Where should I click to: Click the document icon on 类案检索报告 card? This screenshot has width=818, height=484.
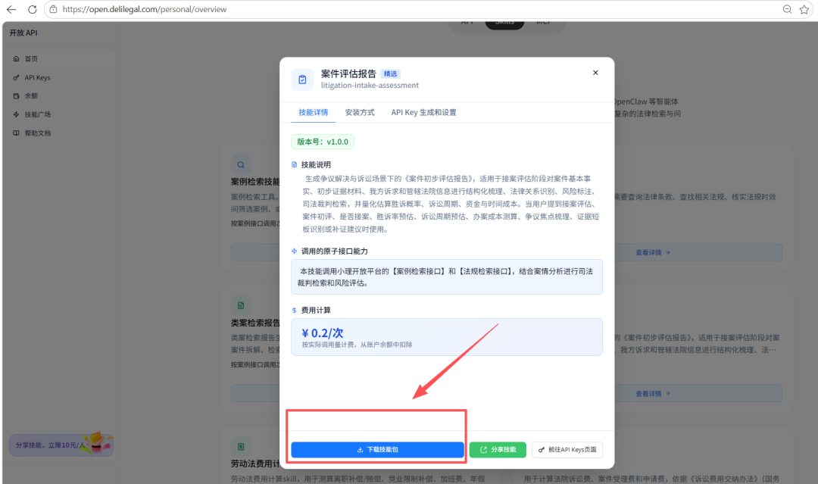pos(241,306)
